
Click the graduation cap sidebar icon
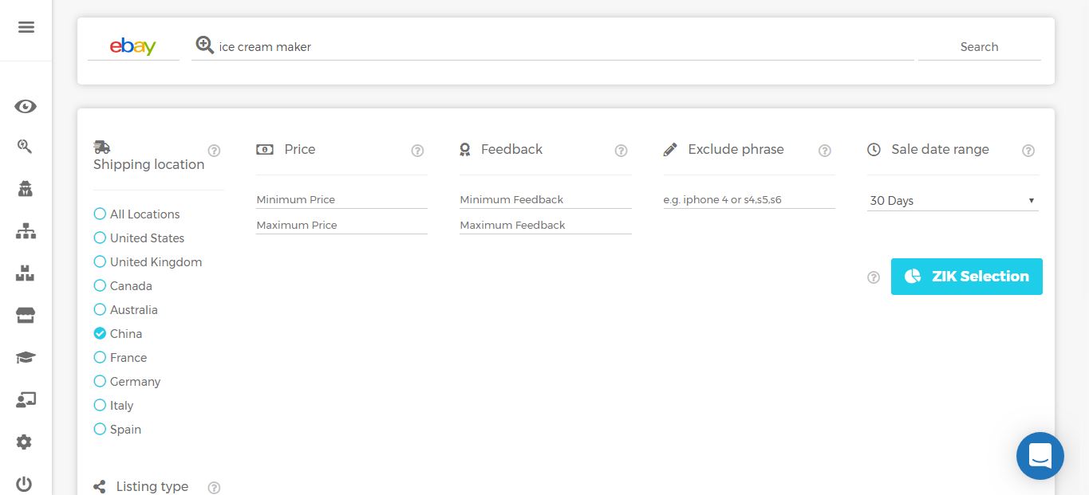click(x=26, y=358)
